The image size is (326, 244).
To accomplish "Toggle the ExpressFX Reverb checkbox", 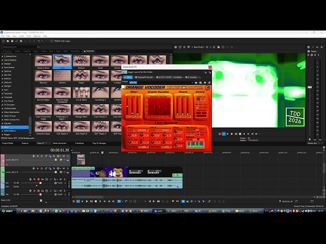I will (x=136, y=77).
